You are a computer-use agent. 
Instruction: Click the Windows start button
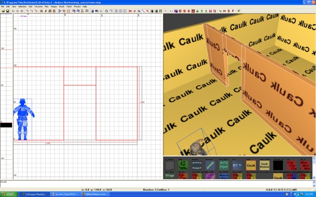tap(8, 194)
